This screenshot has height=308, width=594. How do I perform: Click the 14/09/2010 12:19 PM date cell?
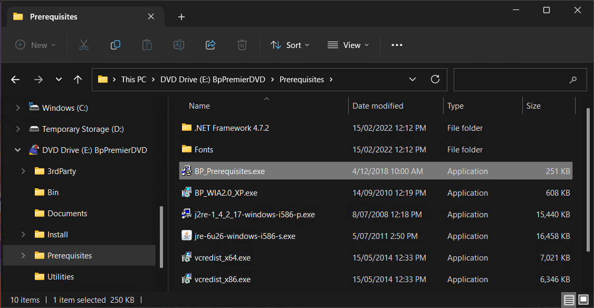pyautogui.click(x=389, y=193)
